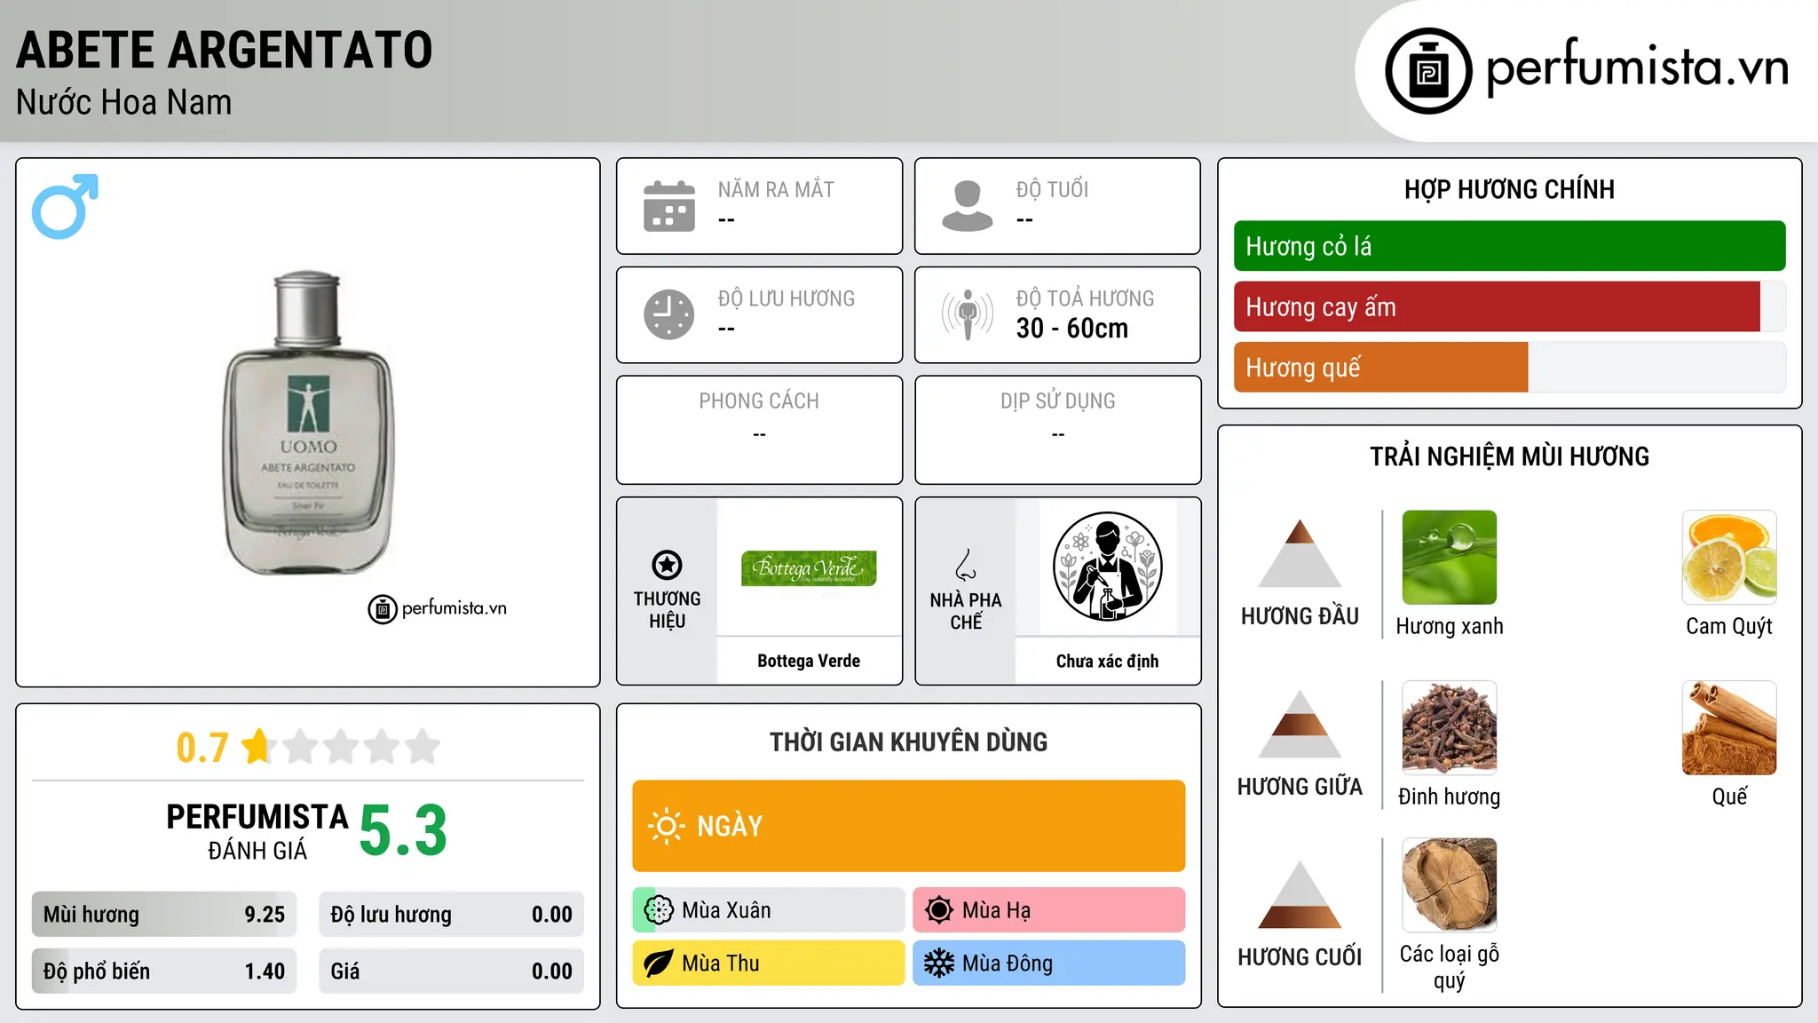Click the ABETE ARGENTATO title

click(x=225, y=50)
